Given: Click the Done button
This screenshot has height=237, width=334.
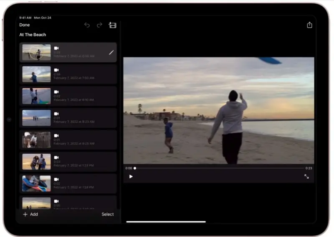Looking at the screenshot, I should coord(25,25).
